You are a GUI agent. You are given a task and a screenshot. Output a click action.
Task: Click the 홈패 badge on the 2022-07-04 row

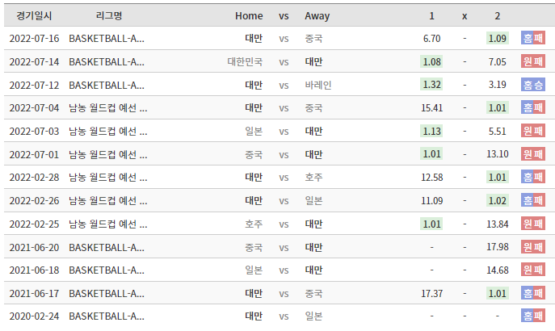(532, 107)
